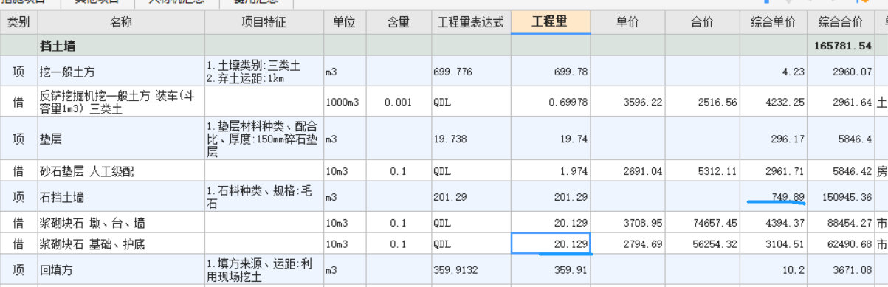Click quantity 359.91

(x=571, y=270)
